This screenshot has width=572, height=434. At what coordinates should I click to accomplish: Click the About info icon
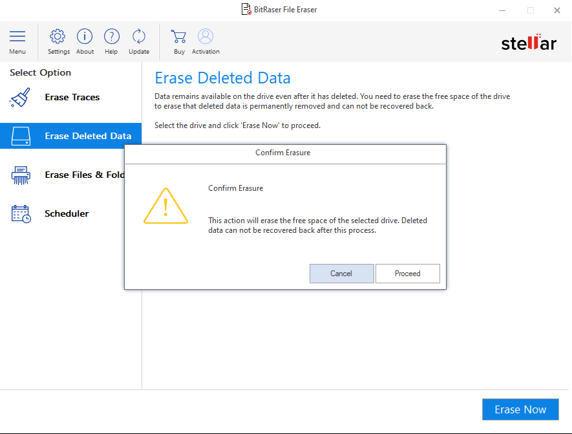(x=85, y=36)
